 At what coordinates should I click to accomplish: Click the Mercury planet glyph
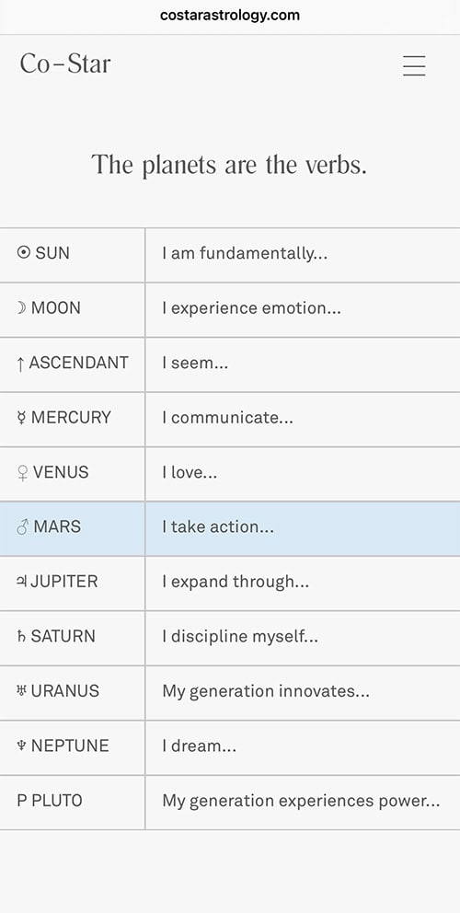tap(22, 418)
